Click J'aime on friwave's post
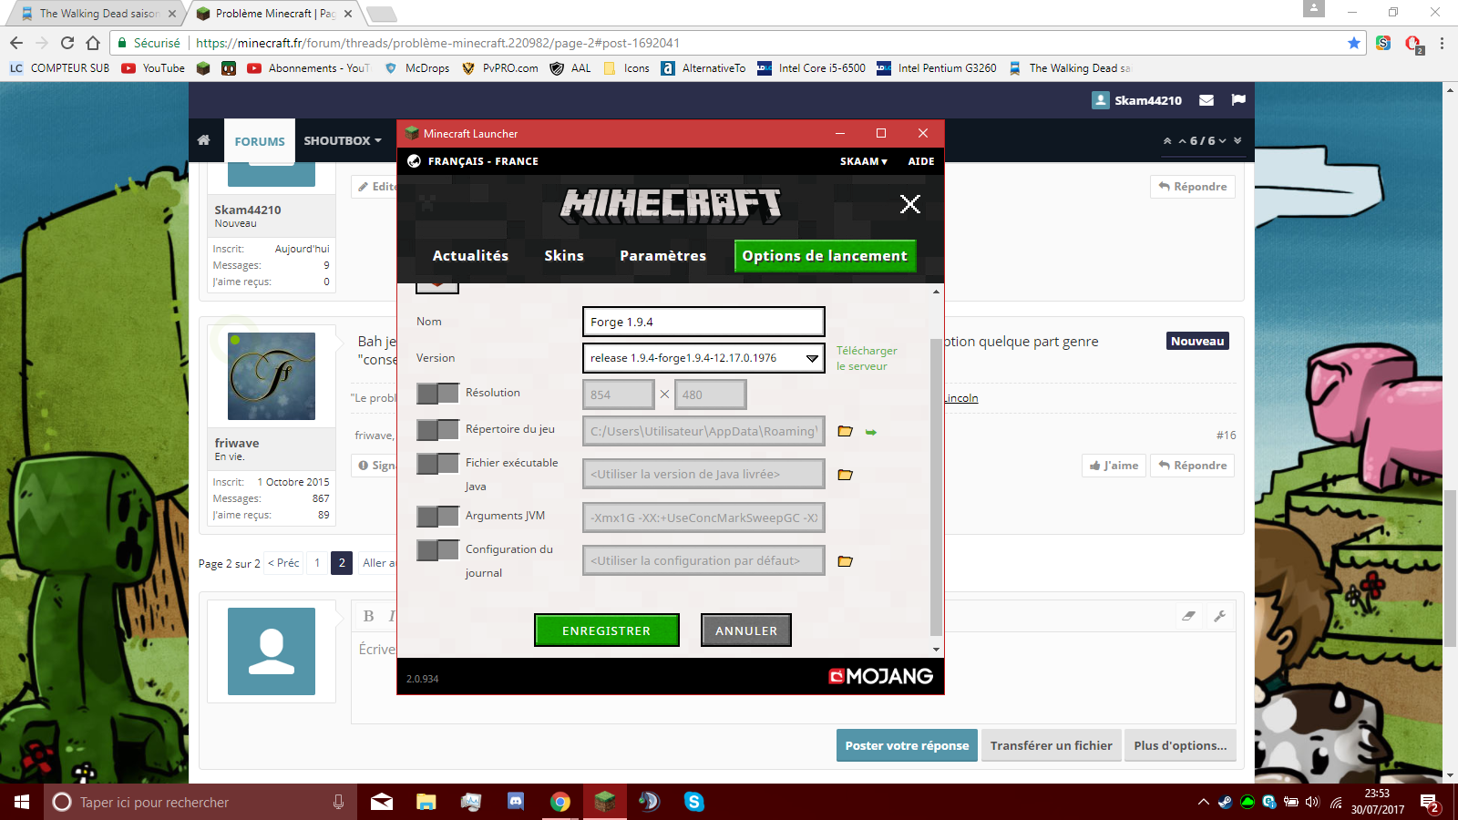The height and width of the screenshot is (820, 1458). click(x=1114, y=466)
